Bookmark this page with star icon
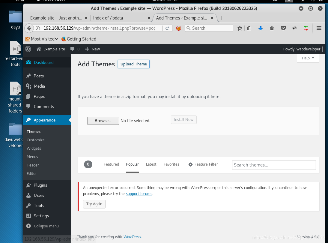This screenshot has width=328, height=243. (x=240, y=28)
